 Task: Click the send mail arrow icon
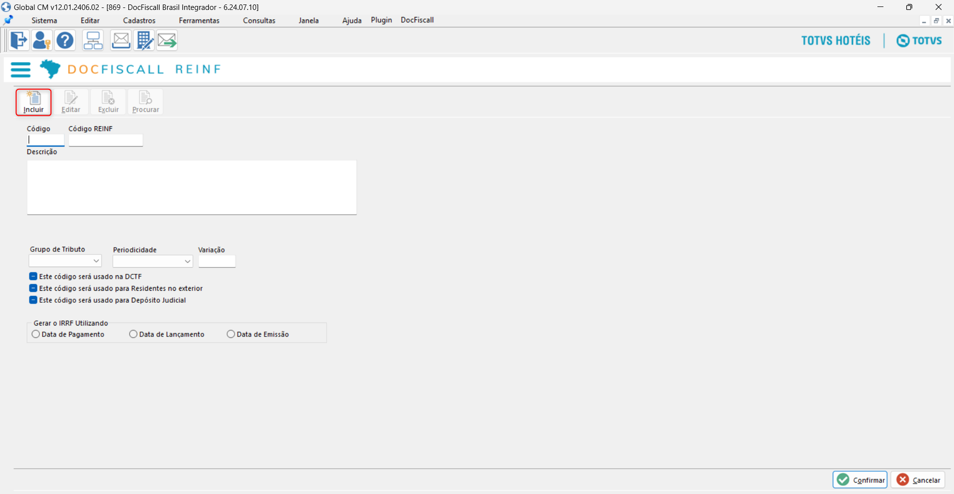pyautogui.click(x=167, y=40)
